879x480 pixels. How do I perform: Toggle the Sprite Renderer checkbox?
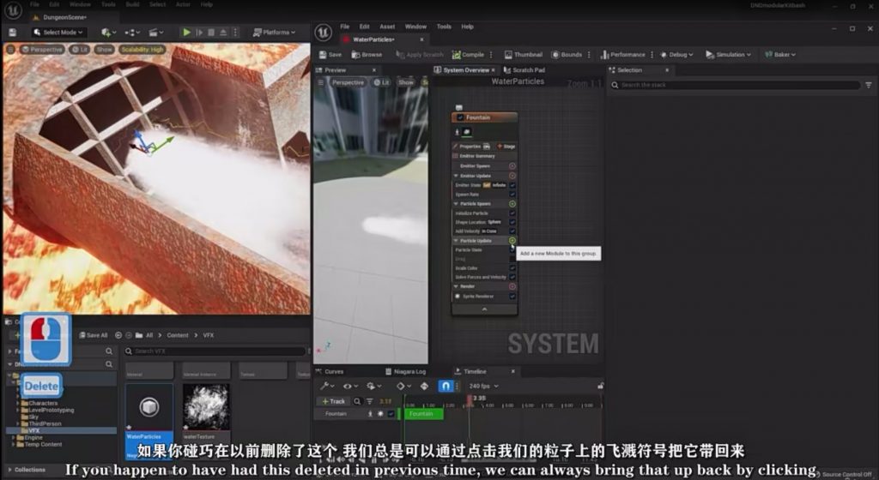(x=512, y=296)
